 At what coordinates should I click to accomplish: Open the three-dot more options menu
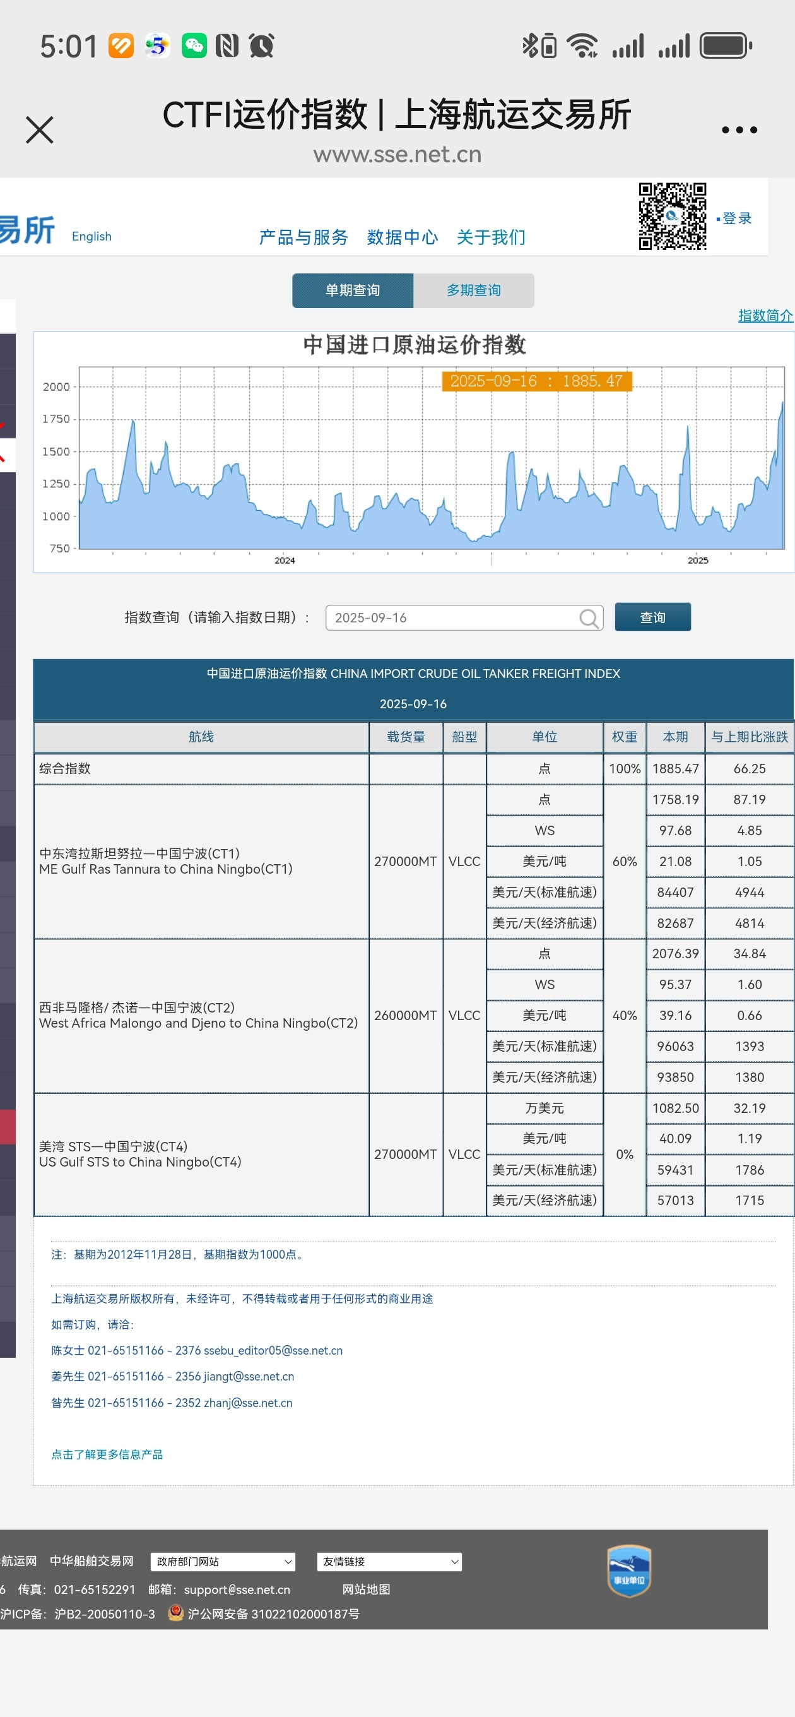pyautogui.click(x=739, y=130)
